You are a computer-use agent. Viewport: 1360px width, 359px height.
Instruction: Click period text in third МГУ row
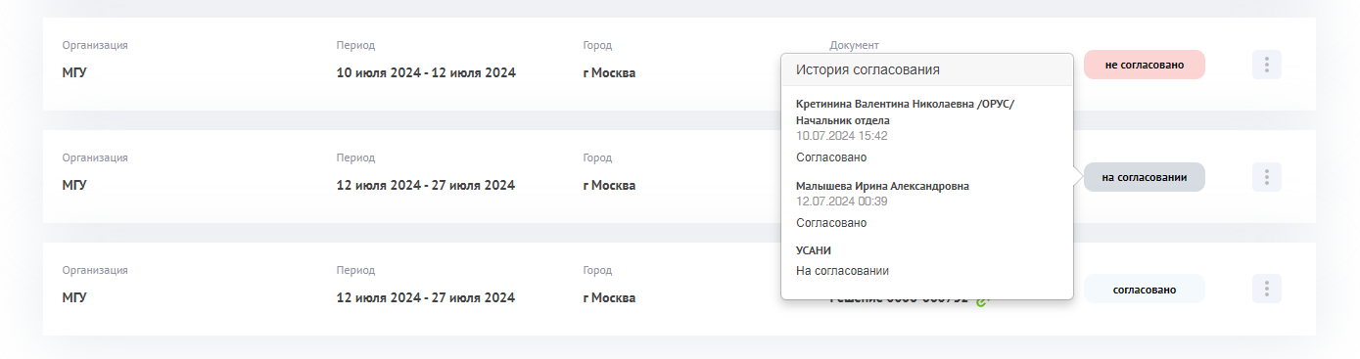click(426, 297)
